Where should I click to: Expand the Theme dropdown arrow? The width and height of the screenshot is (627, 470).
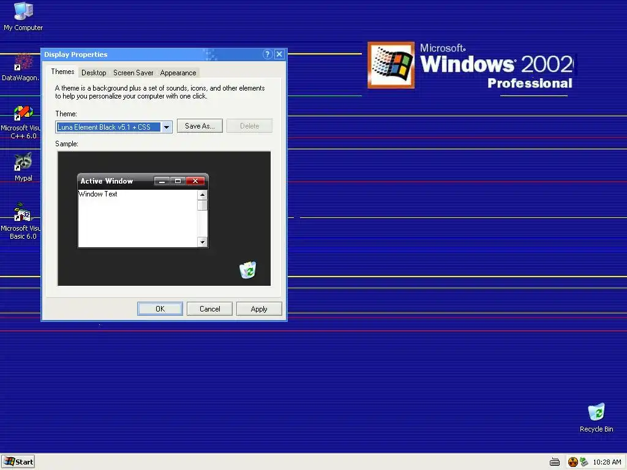pos(167,127)
